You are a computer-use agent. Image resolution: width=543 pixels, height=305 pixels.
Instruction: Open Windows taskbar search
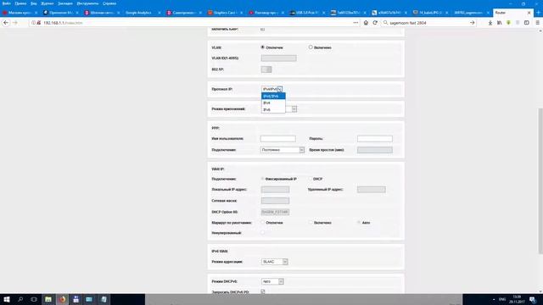20,299
